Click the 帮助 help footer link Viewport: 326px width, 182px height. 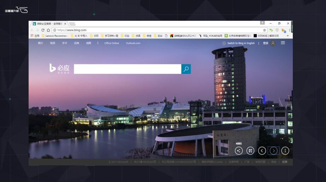[274, 162]
